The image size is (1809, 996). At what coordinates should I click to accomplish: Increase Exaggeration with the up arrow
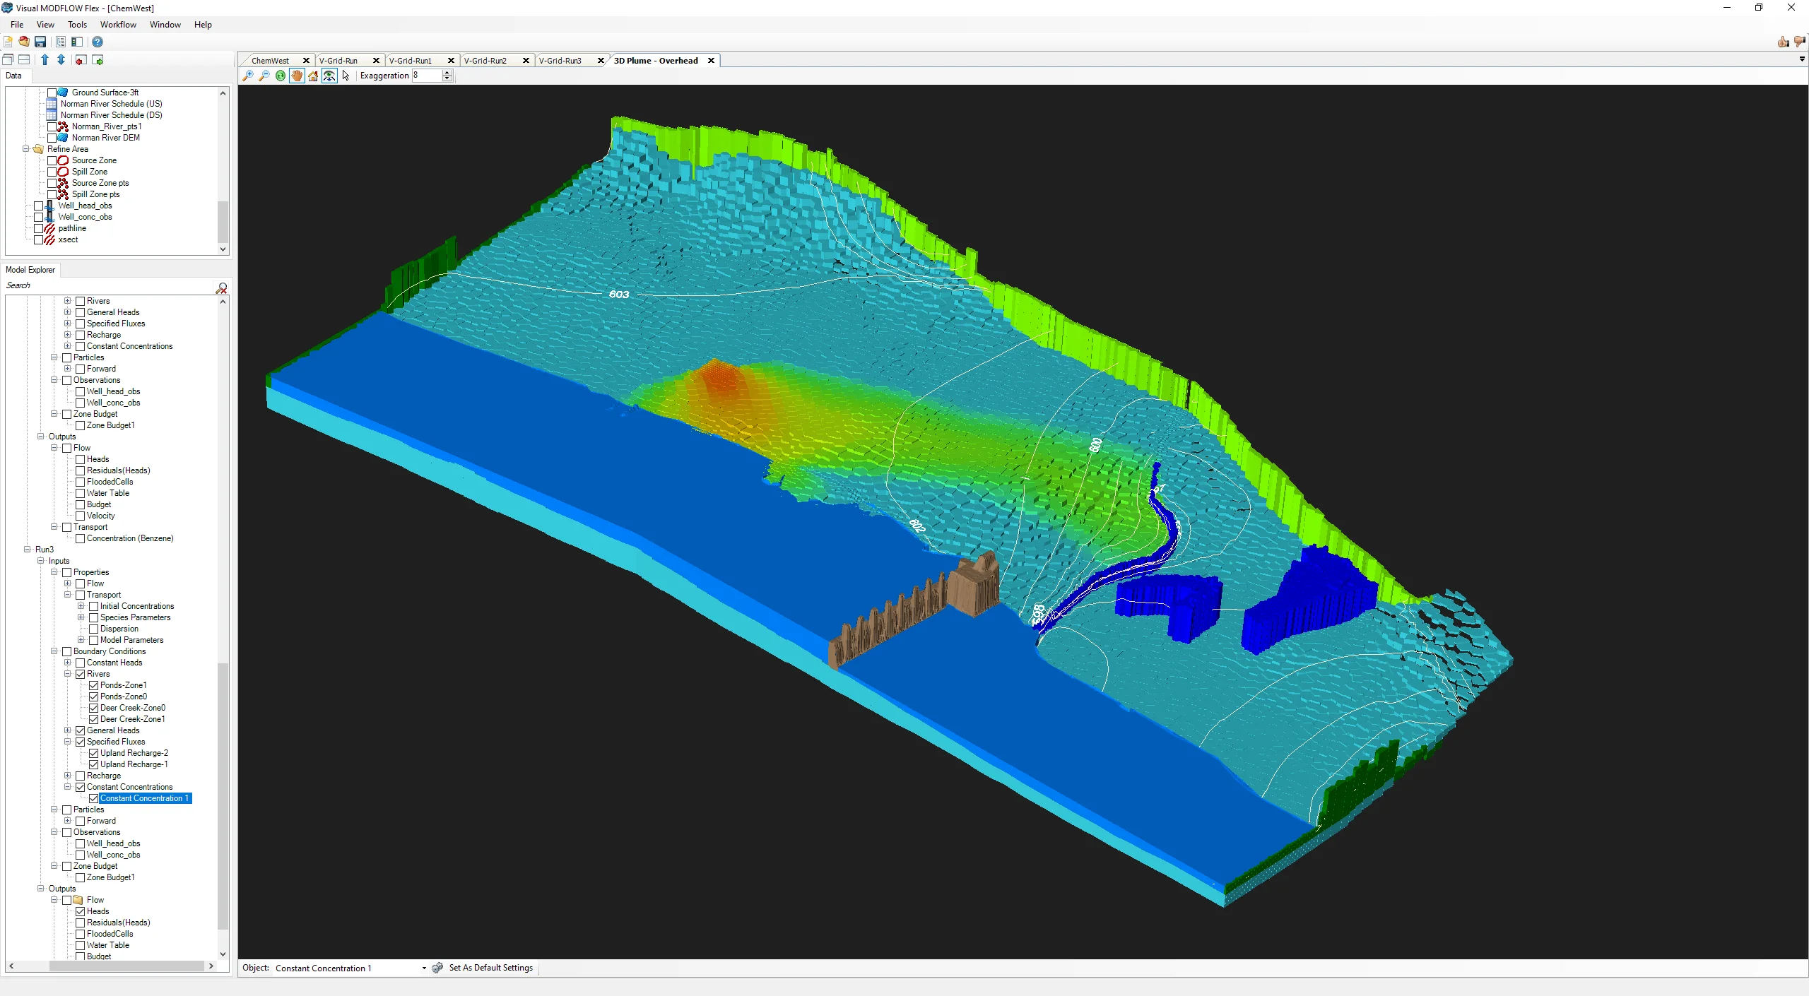pos(447,73)
